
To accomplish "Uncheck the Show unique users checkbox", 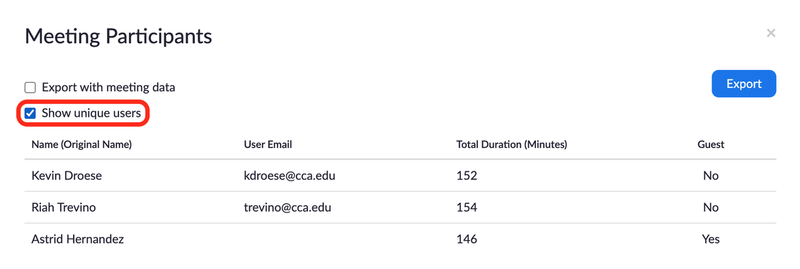I will (x=30, y=113).
